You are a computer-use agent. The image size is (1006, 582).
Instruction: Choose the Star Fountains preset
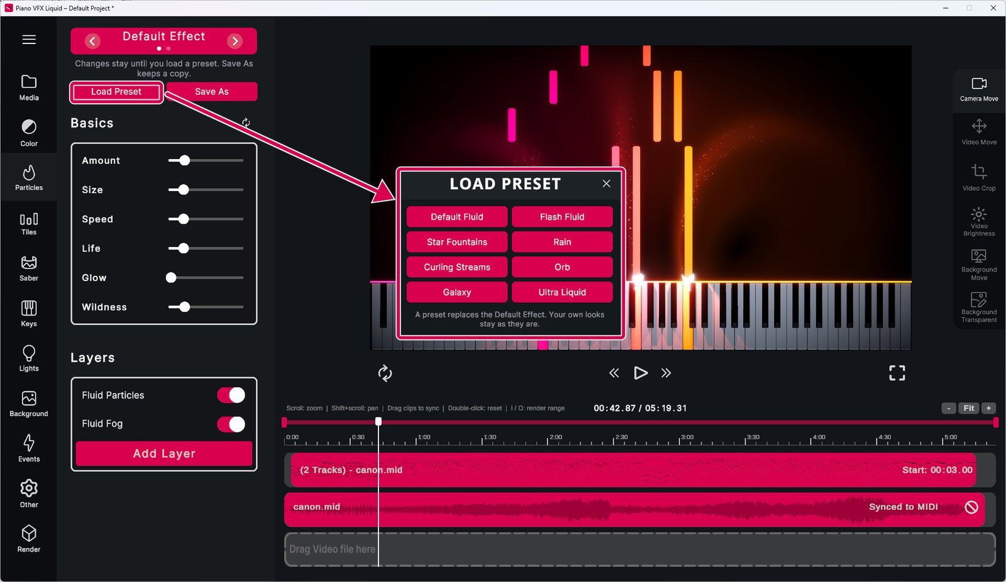click(457, 242)
